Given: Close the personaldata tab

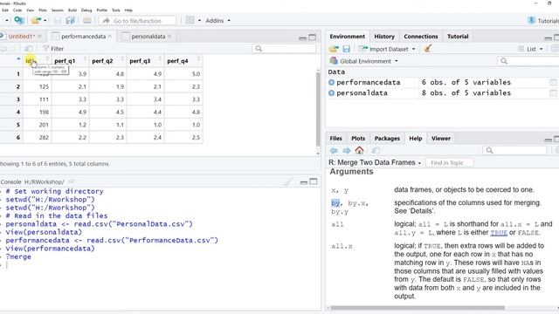Looking at the screenshot, I should (x=169, y=37).
